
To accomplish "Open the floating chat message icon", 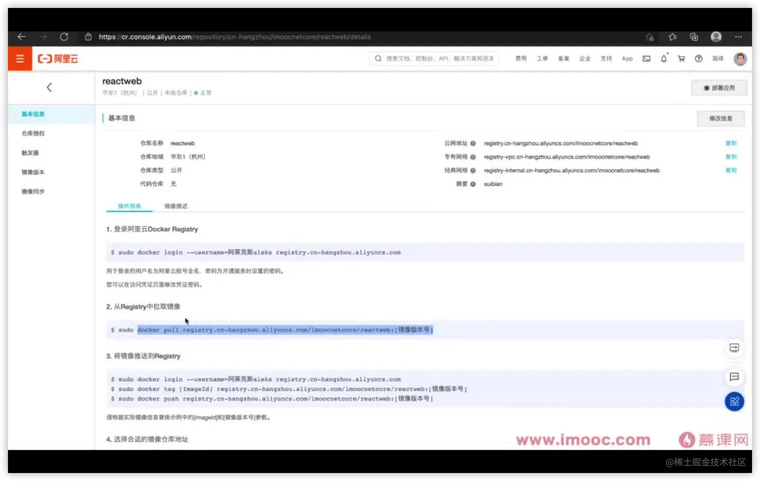I will (734, 377).
